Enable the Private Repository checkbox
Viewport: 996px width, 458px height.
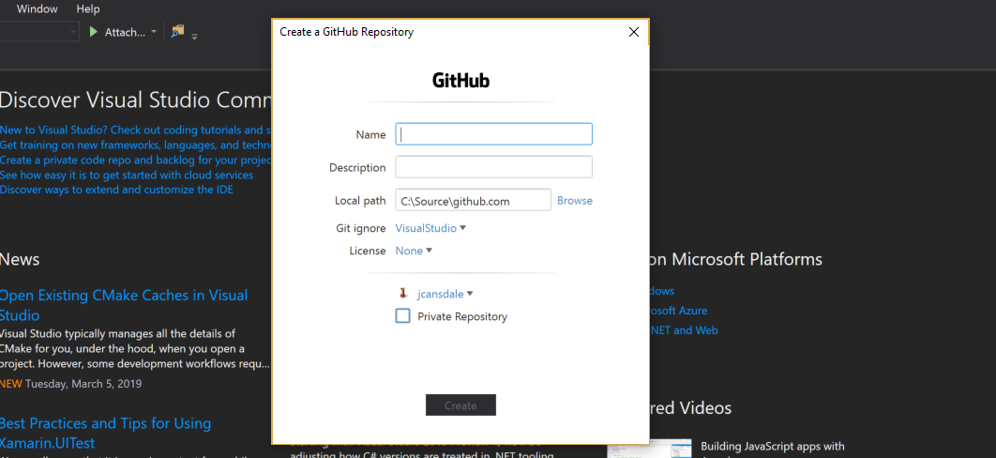click(402, 315)
